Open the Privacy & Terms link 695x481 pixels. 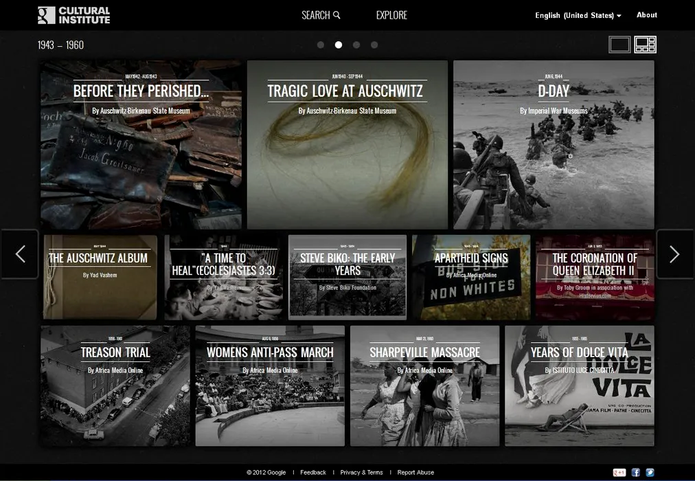[x=361, y=473]
